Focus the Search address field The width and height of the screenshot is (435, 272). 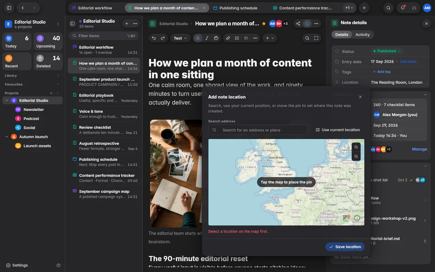(258, 130)
